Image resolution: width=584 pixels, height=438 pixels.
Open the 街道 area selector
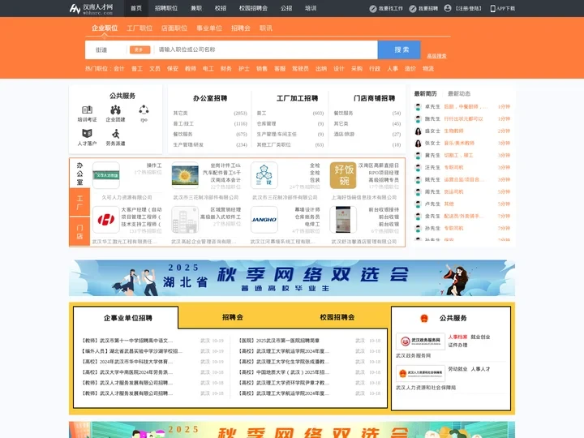click(x=101, y=49)
